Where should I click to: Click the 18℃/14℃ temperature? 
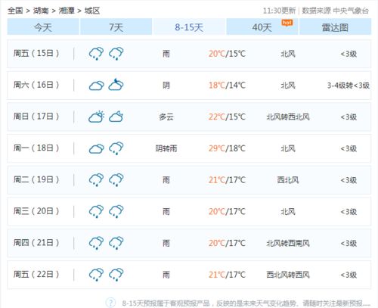pyautogui.click(x=227, y=86)
